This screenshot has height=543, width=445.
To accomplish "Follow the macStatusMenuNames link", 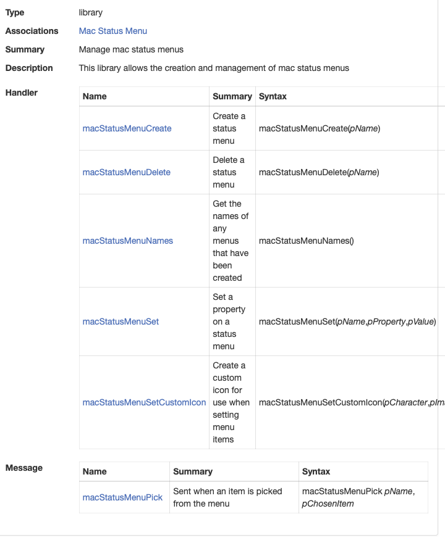I will pos(127,241).
